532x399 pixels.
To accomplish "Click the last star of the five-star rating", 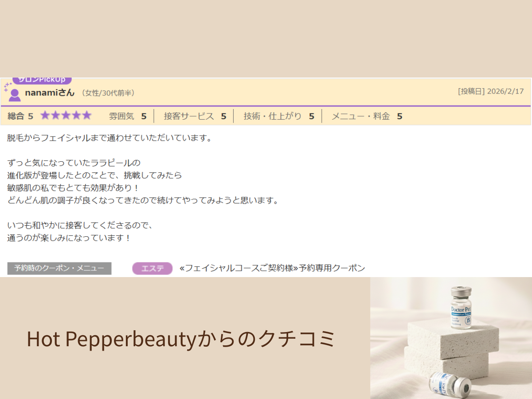I will tap(87, 115).
